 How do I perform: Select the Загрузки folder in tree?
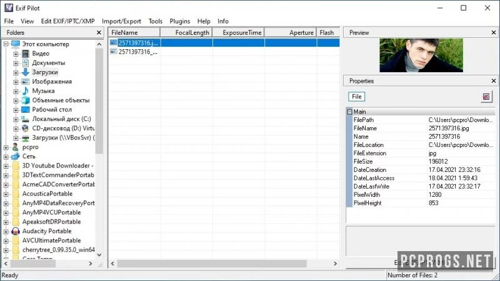click(x=45, y=72)
